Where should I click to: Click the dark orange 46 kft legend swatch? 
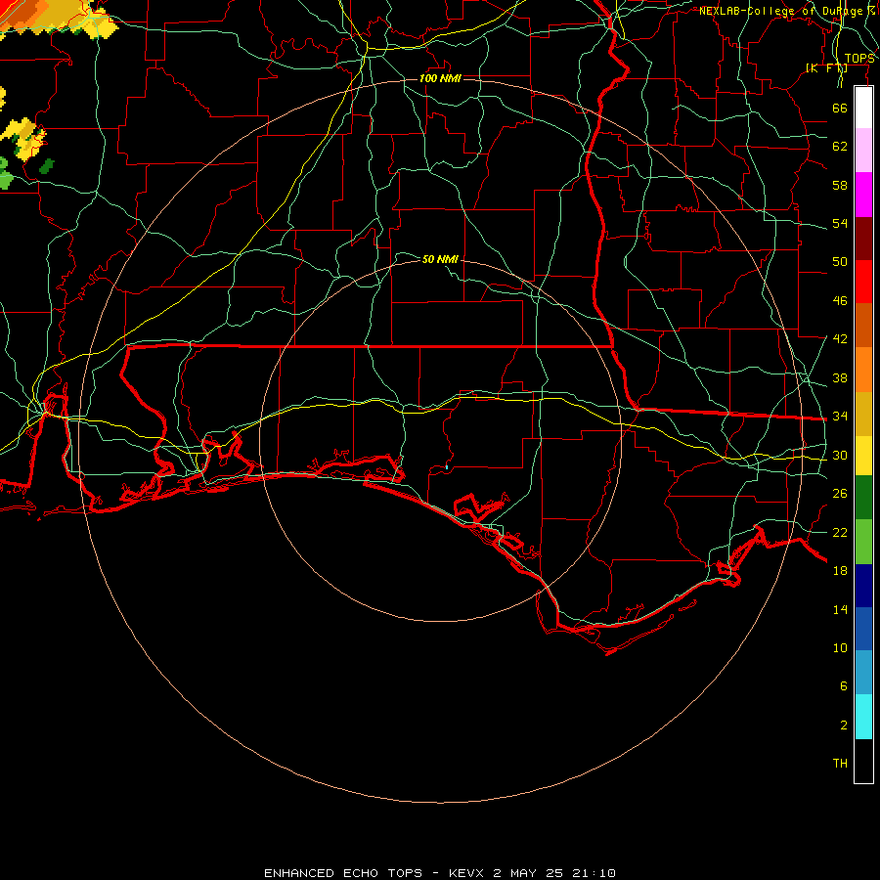pyautogui.click(x=863, y=326)
